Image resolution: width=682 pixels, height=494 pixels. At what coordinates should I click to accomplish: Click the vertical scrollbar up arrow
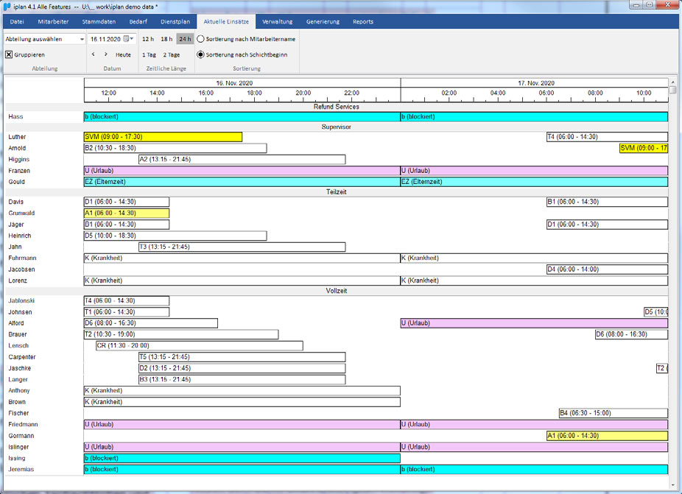[673, 82]
